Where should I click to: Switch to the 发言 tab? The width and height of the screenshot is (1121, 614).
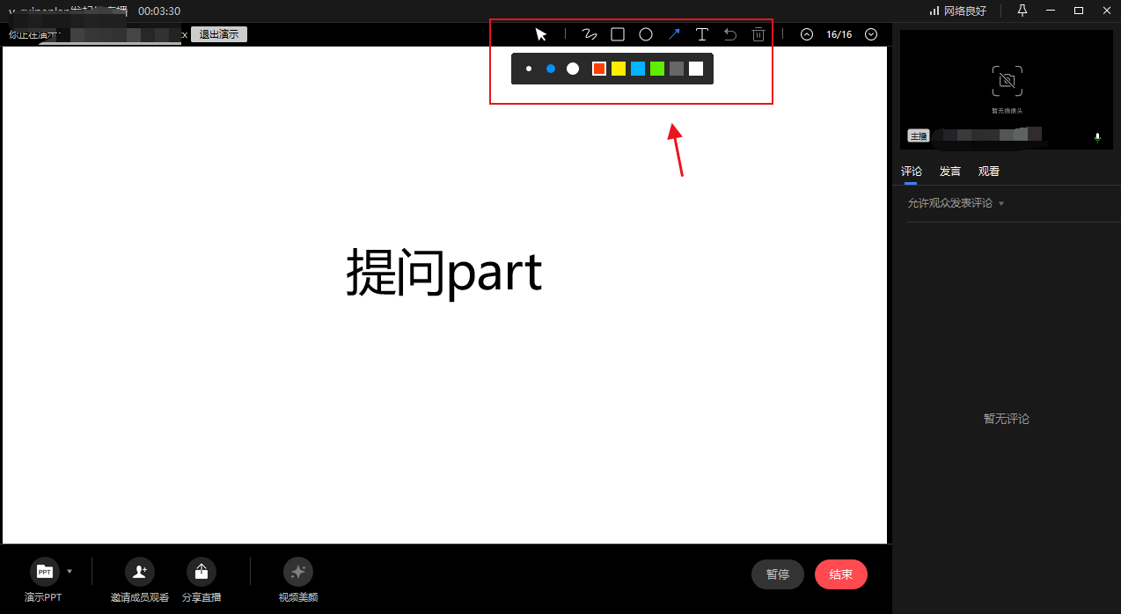point(949,171)
